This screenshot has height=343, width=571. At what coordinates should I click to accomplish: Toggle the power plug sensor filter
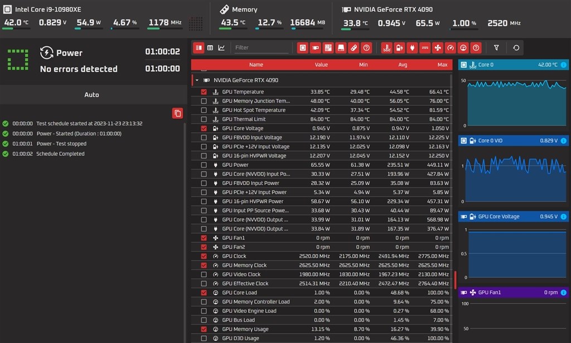coord(412,48)
